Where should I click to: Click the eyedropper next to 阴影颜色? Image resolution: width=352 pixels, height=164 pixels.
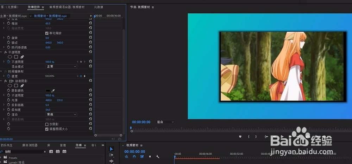pyautogui.click(x=53, y=91)
